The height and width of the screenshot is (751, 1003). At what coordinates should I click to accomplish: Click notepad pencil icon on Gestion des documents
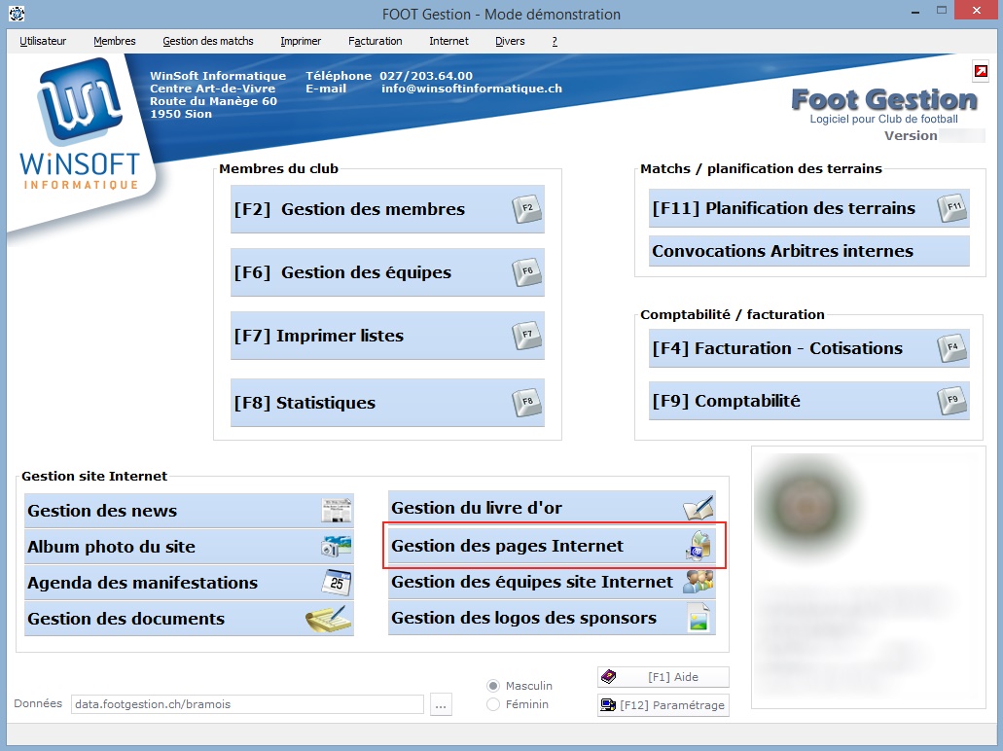click(x=329, y=619)
